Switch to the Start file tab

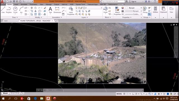pyautogui.click(x=6, y=21)
